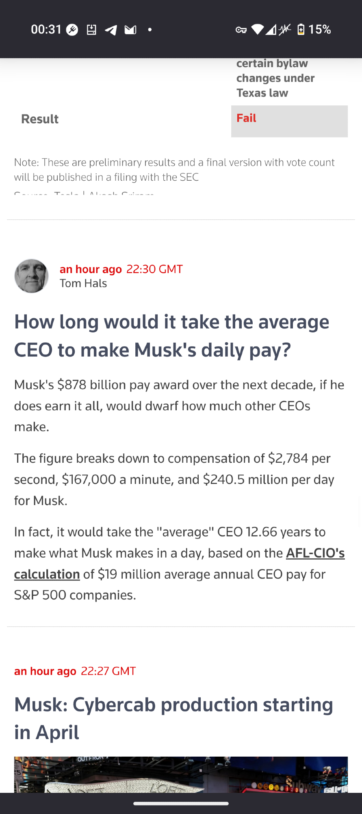Tap the Telegram notification icon
362x814 pixels.
[111, 30]
